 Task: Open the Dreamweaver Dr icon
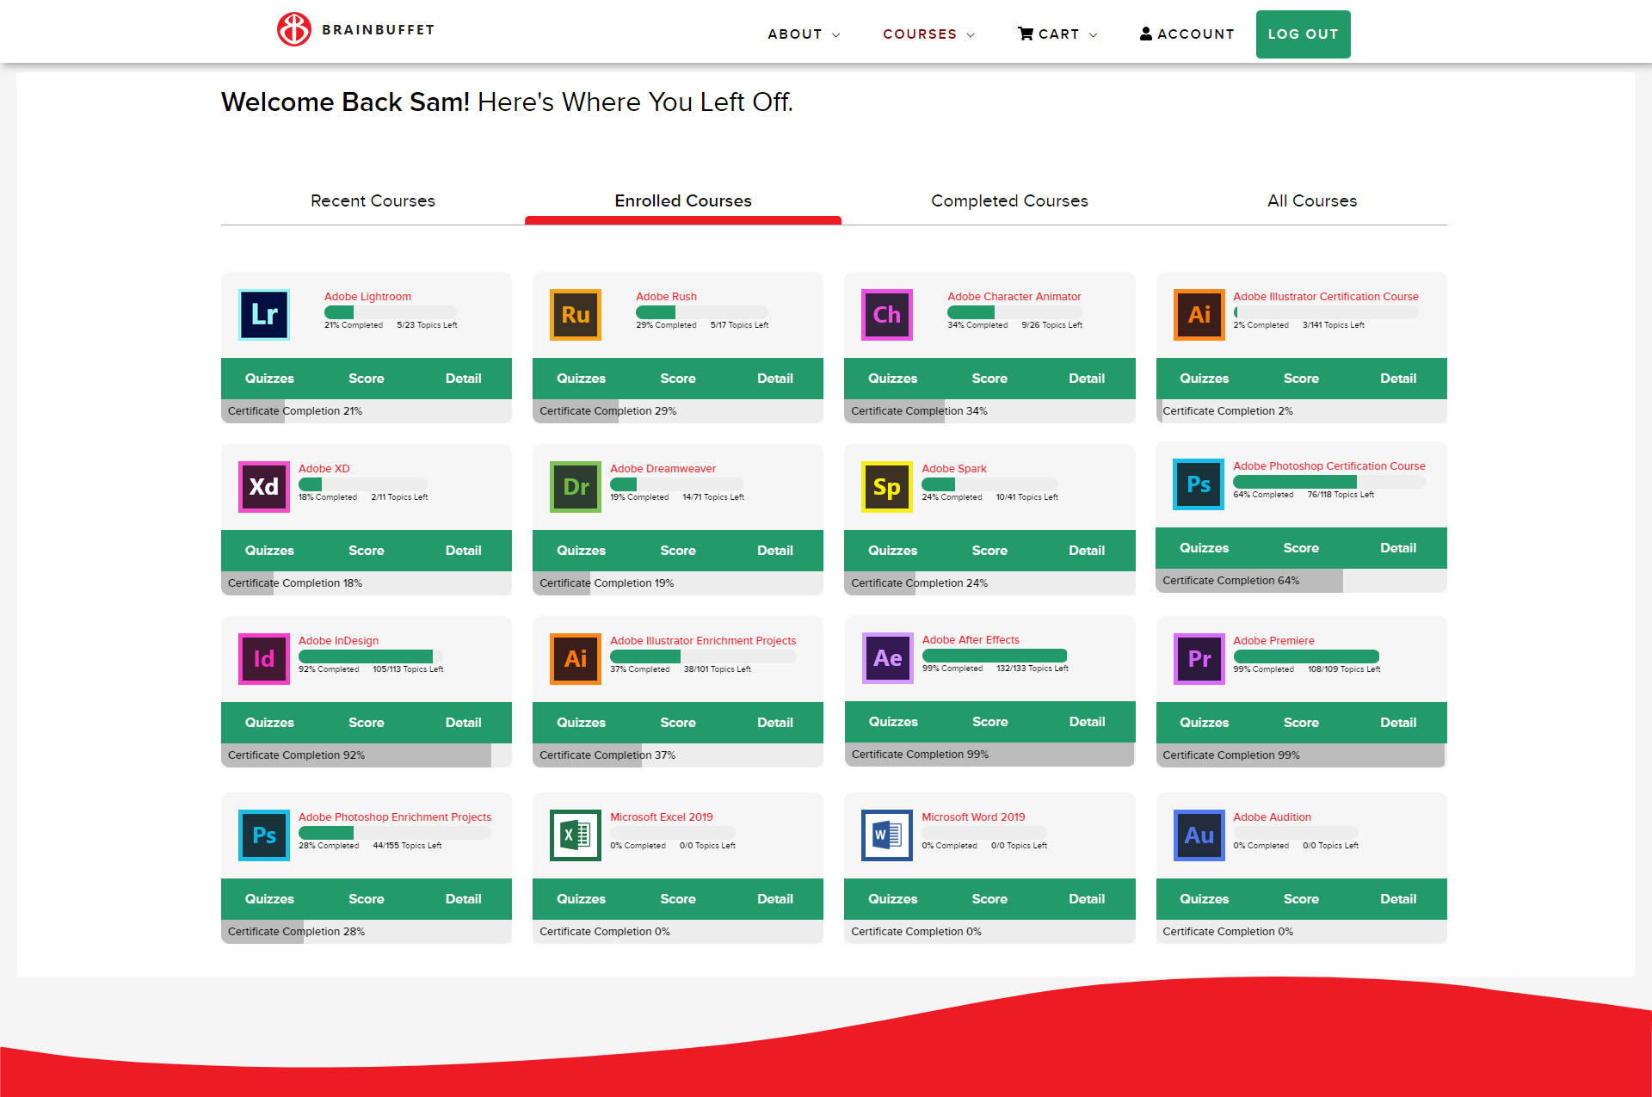pyautogui.click(x=576, y=487)
